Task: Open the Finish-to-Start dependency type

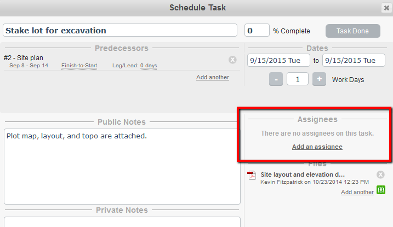Action: coord(79,66)
